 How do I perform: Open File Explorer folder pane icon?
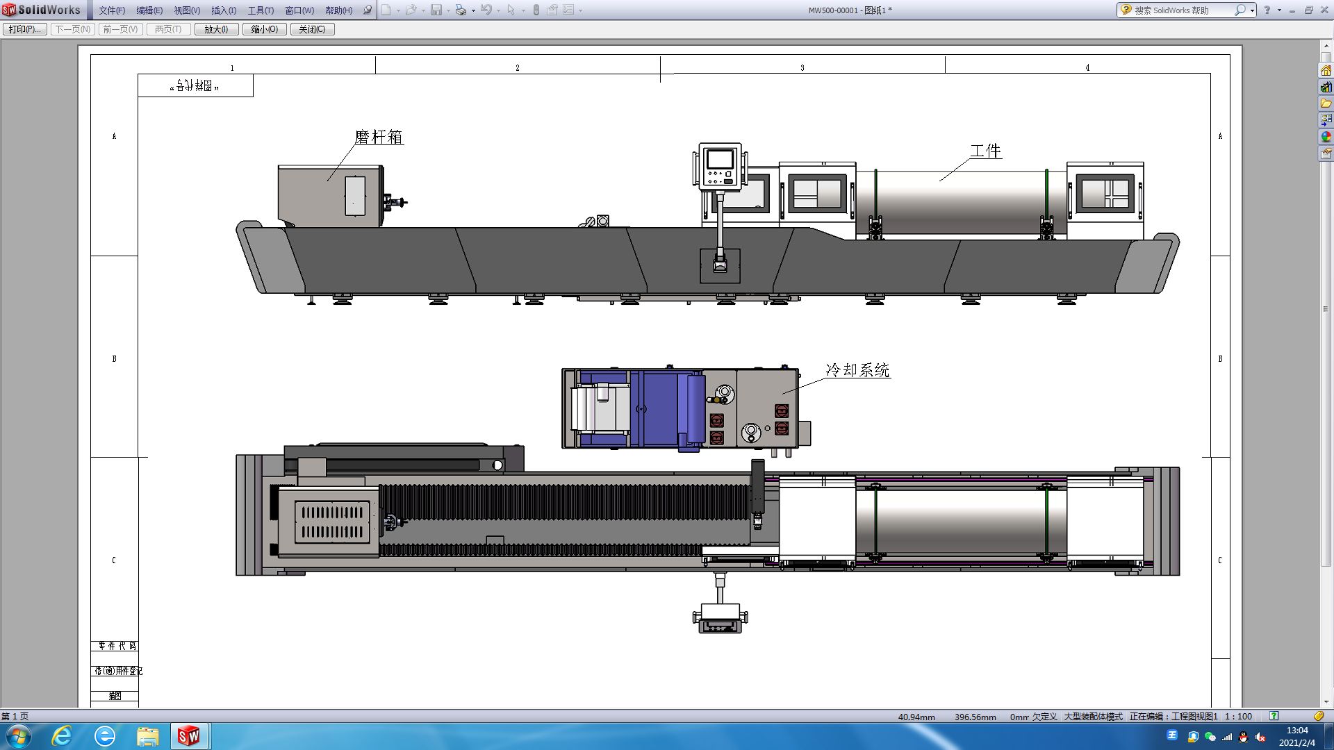coord(1326,103)
